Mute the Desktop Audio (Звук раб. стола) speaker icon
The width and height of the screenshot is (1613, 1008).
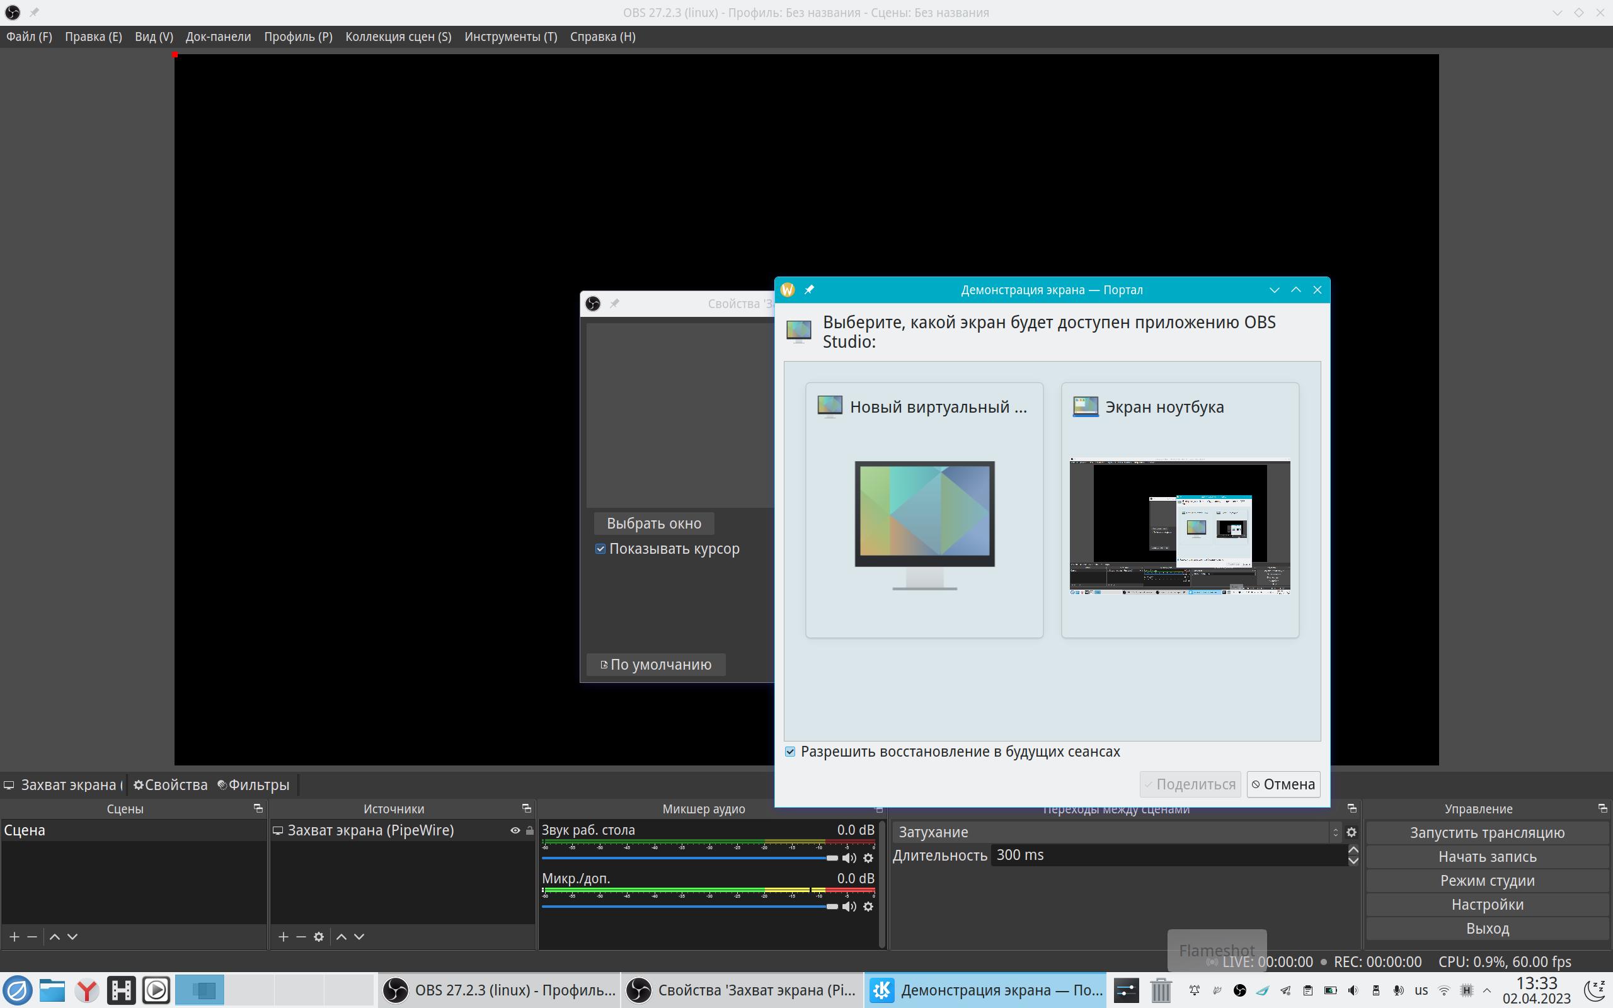[x=849, y=858]
